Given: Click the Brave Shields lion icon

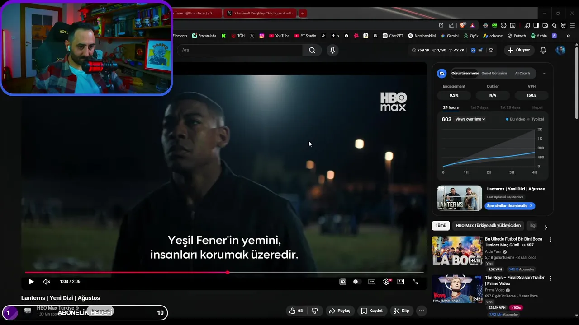Looking at the screenshot, I should point(462,25).
